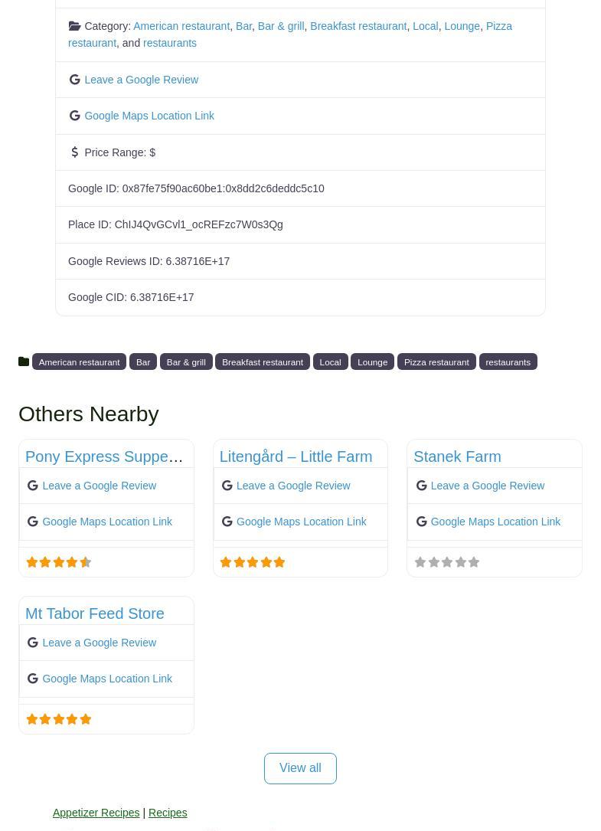This screenshot has width=601, height=831.
Task: Click the folder icon before the tag badges
Action: pos(24,362)
